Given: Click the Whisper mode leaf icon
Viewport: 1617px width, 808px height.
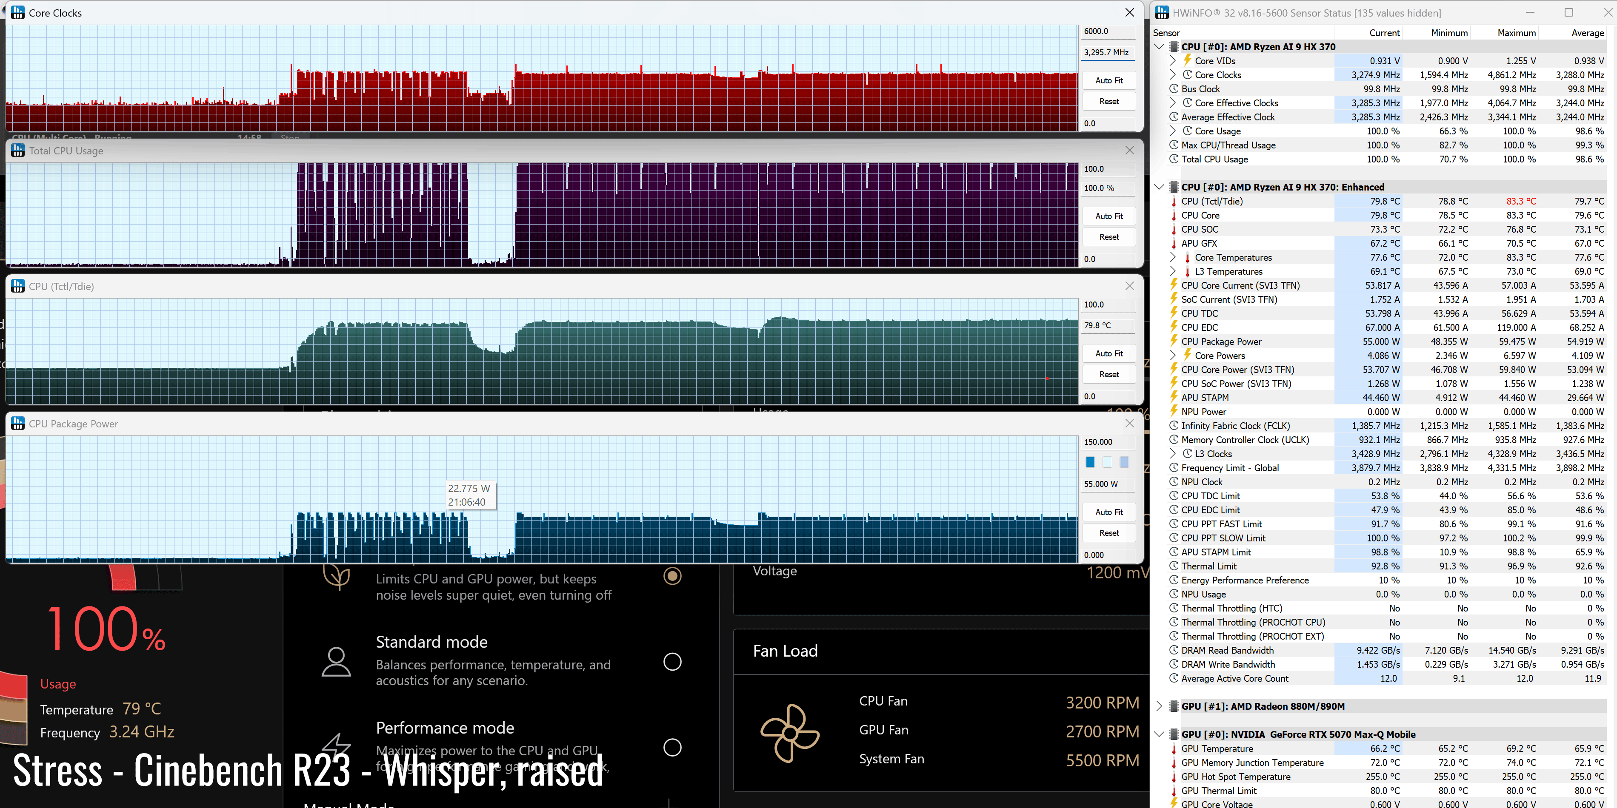Looking at the screenshot, I should (337, 577).
